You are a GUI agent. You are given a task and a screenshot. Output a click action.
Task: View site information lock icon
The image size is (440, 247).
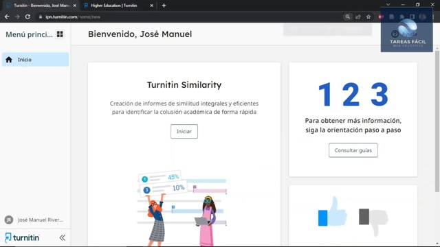point(41,16)
